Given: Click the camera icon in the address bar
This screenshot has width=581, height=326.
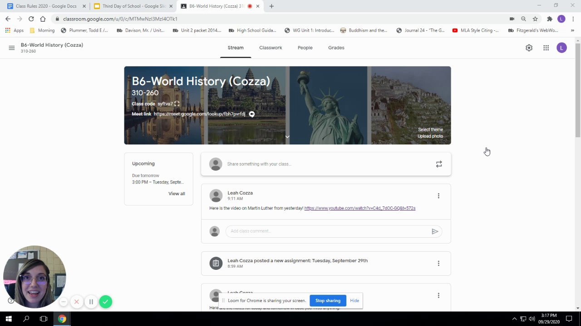Looking at the screenshot, I should [512, 19].
